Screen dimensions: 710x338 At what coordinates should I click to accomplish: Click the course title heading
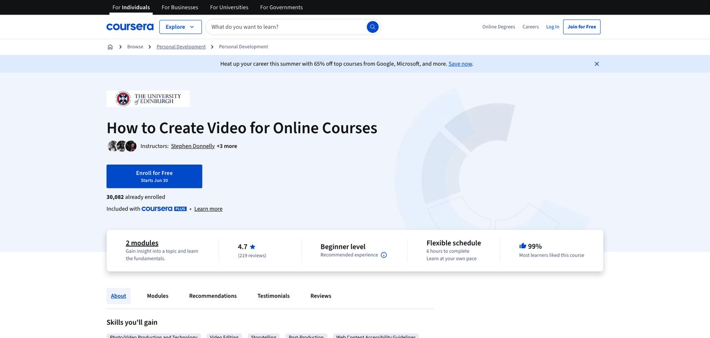tap(242, 127)
